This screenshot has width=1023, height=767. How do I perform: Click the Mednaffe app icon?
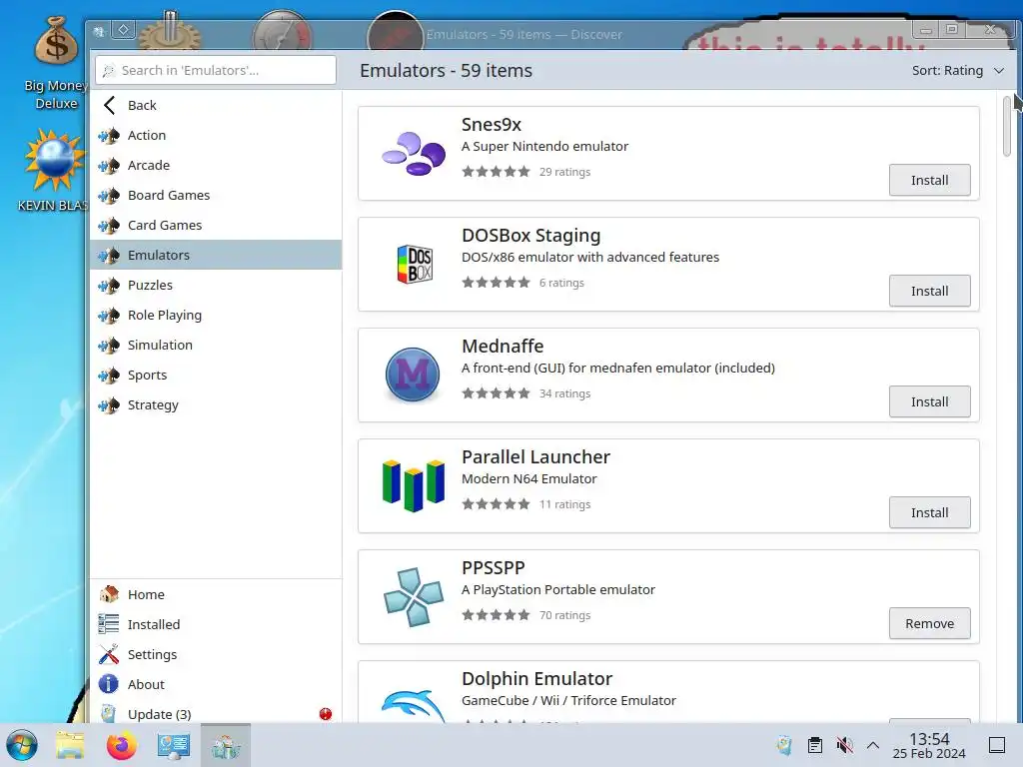coord(413,375)
